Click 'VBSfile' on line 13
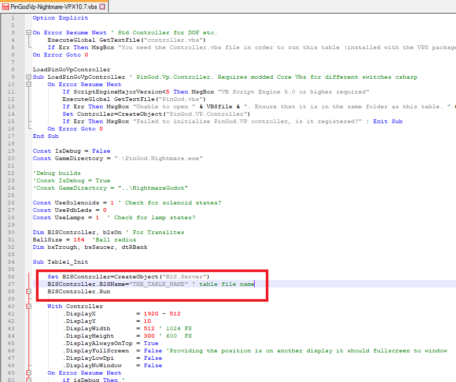The width and height of the screenshot is (456, 382). point(219,107)
